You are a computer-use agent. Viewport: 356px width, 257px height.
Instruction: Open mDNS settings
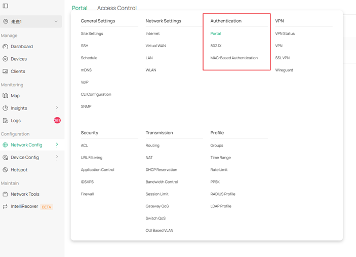[x=86, y=70]
